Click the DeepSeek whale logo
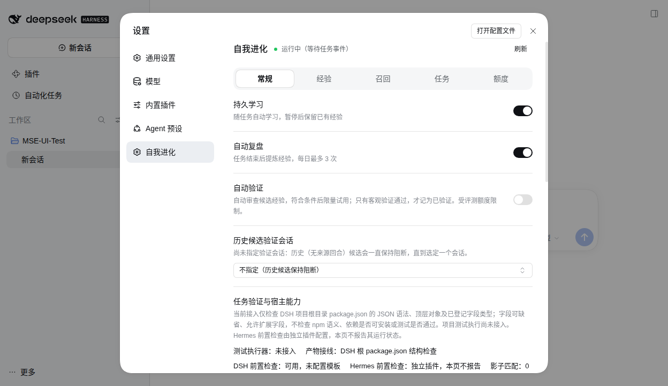 tap(15, 19)
